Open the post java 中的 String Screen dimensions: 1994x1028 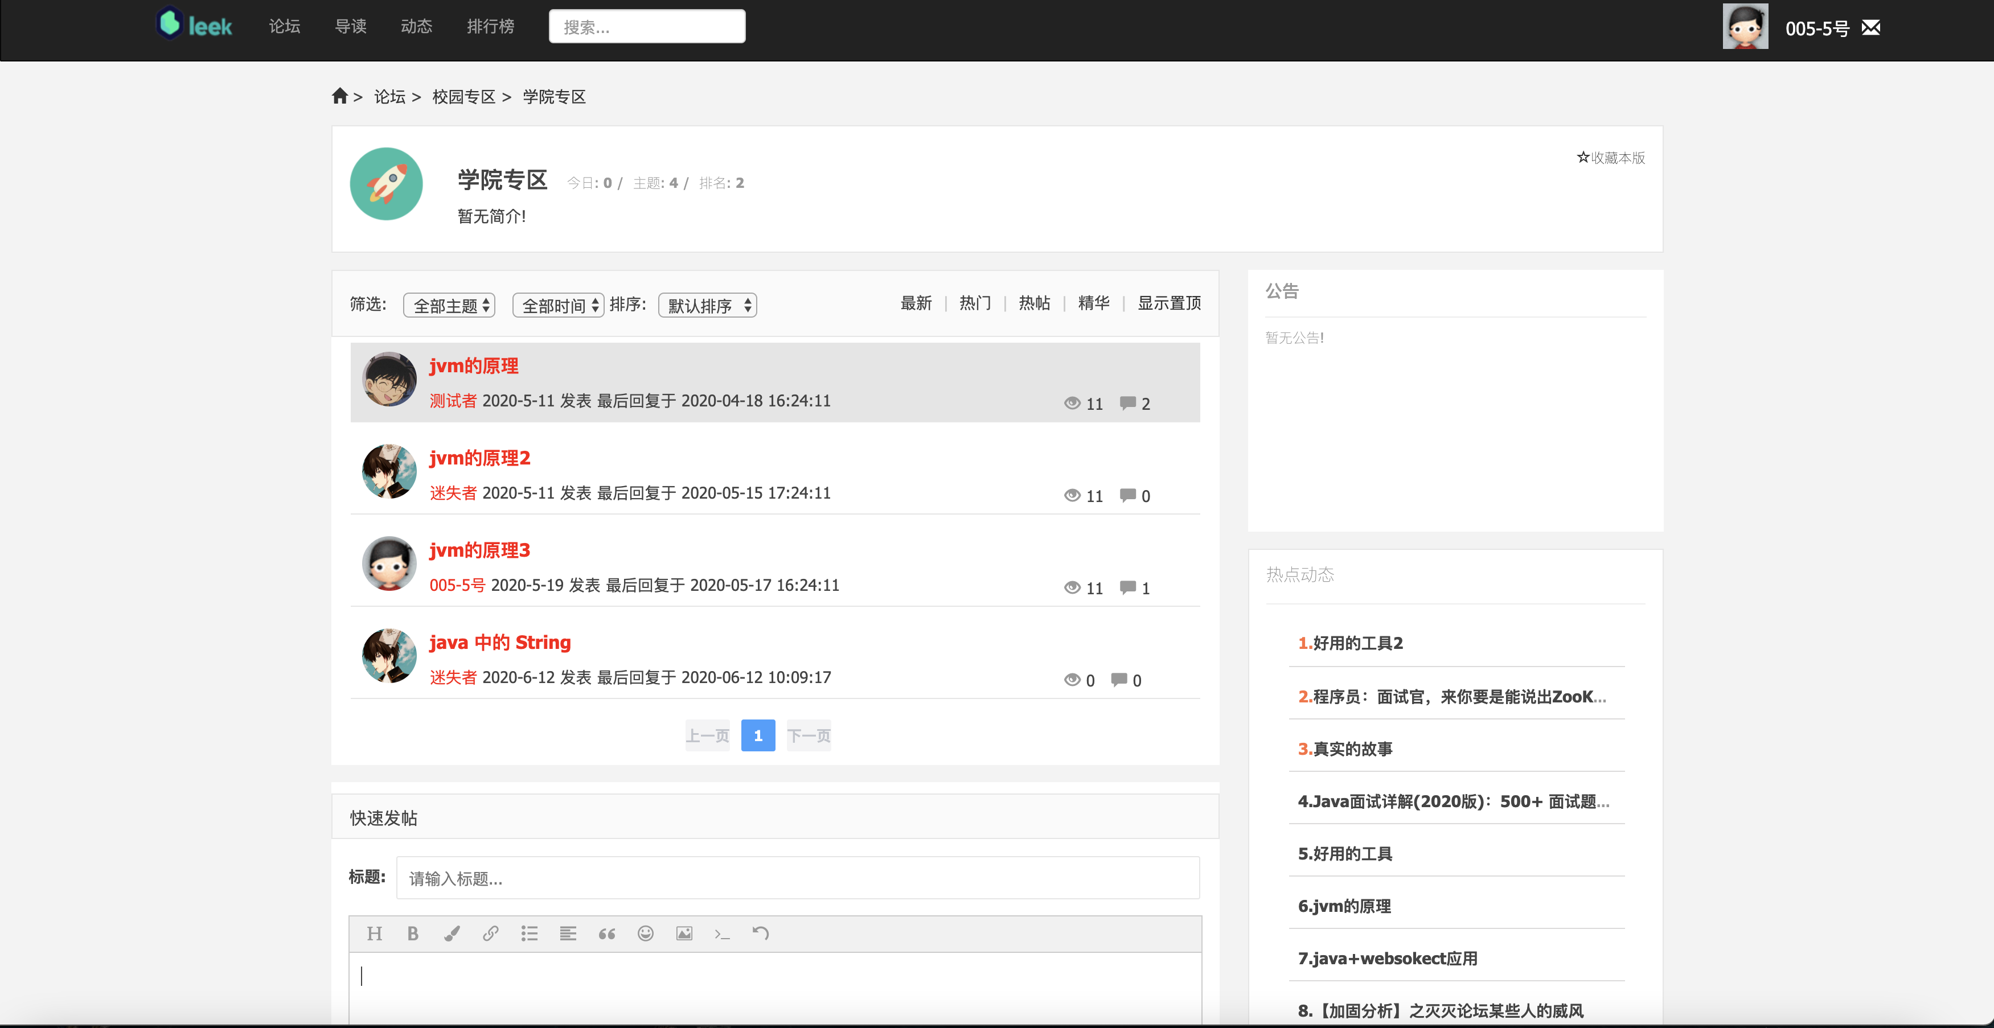coord(500,643)
